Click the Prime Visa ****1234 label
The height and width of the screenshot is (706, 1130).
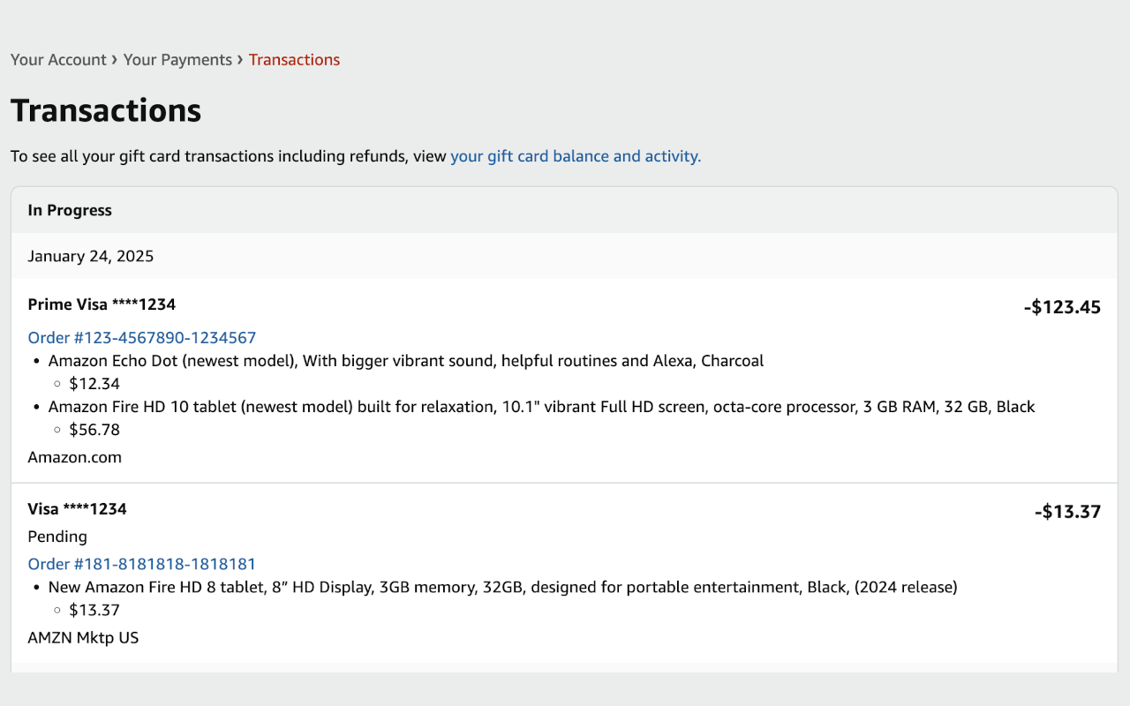102,304
